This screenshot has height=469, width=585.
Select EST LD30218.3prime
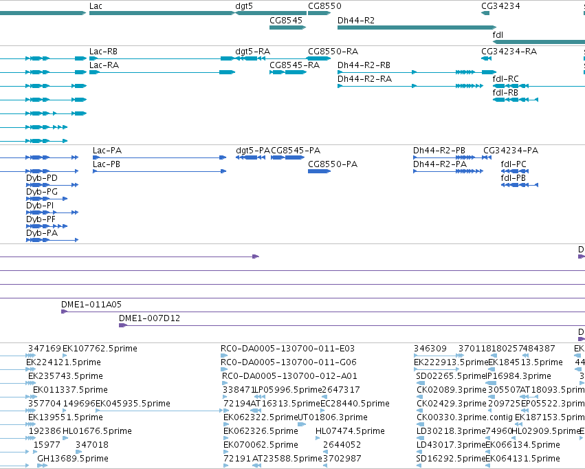[x=451, y=431]
